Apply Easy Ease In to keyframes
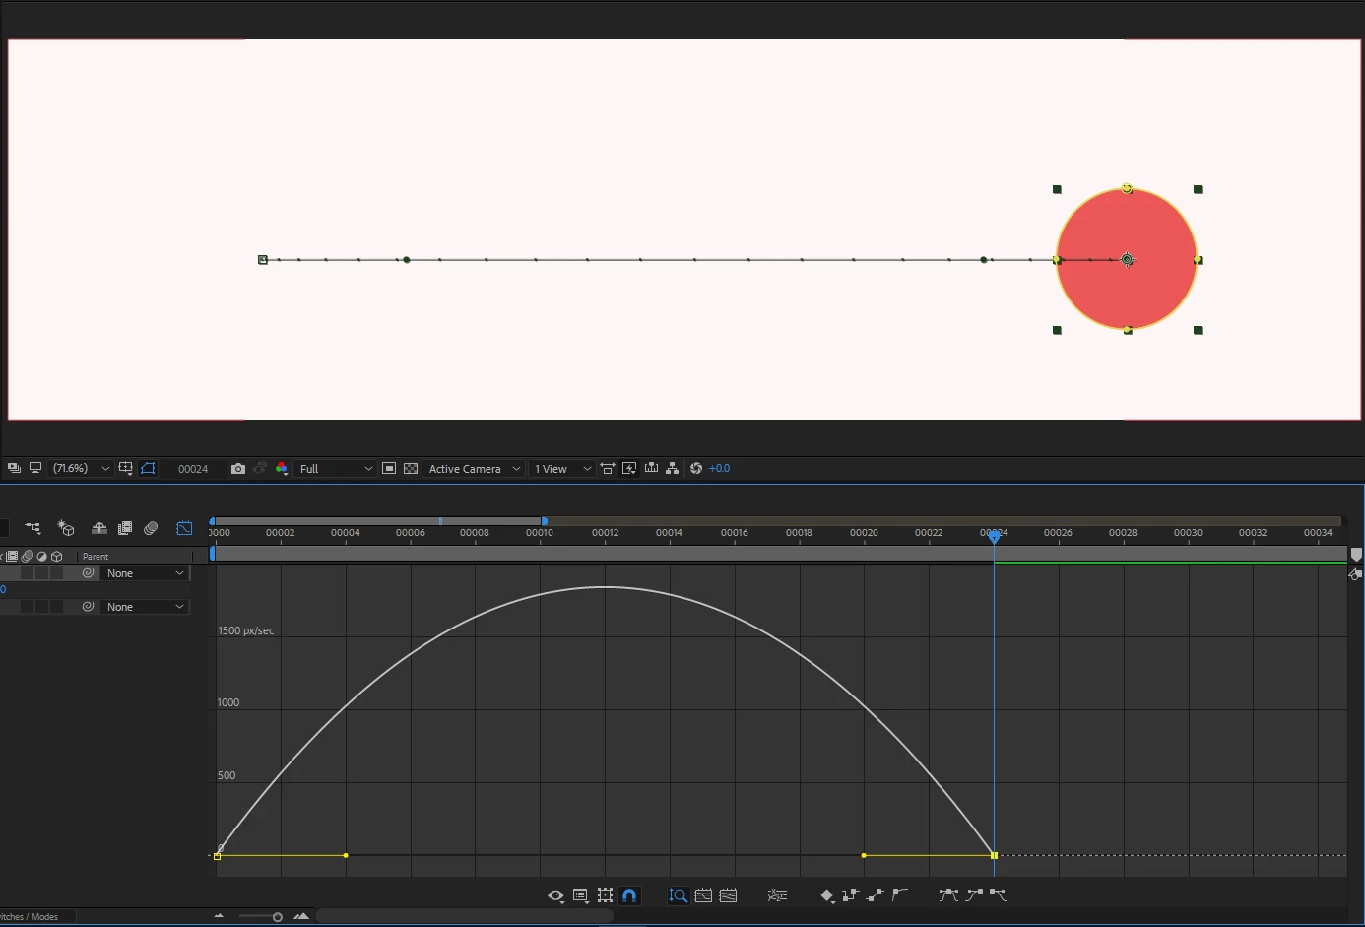This screenshot has height=927, width=1365. pyautogui.click(x=974, y=894)
